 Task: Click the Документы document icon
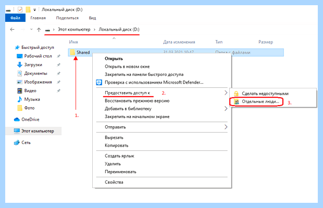(20, 73)
